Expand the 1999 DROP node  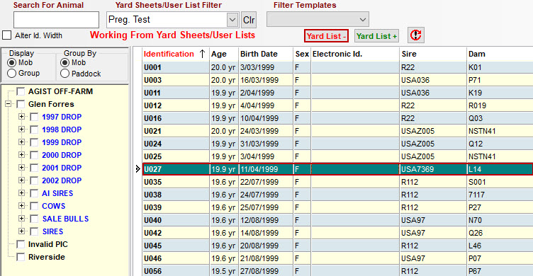tap(21, 142)
